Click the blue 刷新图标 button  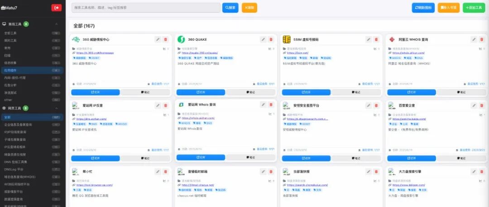423,8
